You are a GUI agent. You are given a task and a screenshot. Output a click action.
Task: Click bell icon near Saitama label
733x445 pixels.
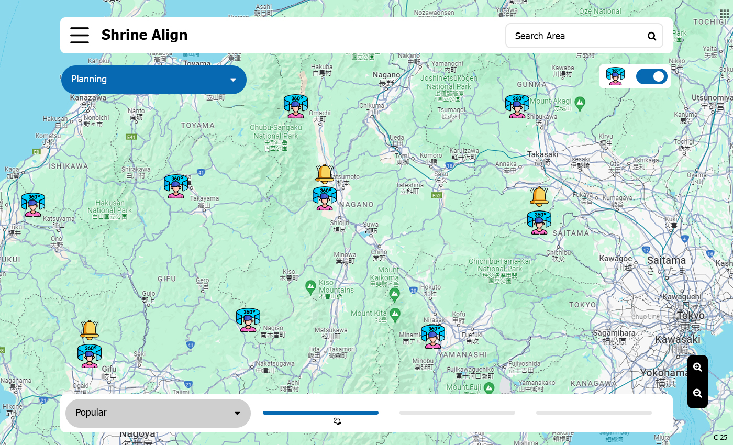tap(539, 196)
